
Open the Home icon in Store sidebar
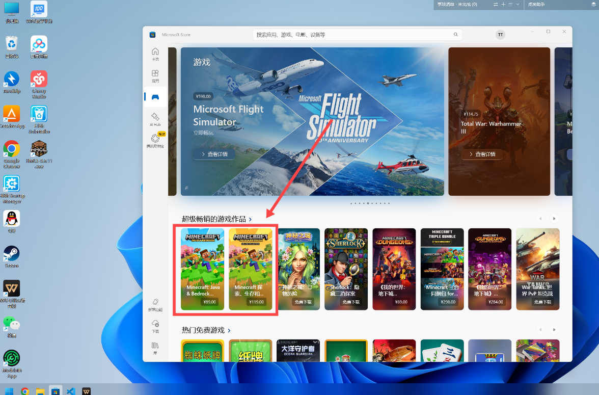coord(155,54)
